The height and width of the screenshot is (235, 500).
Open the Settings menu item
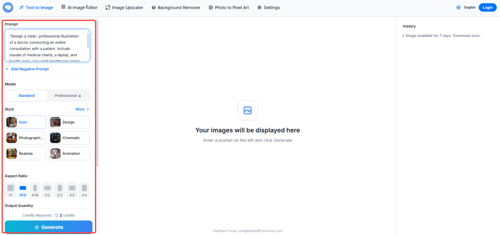[269, 7]
